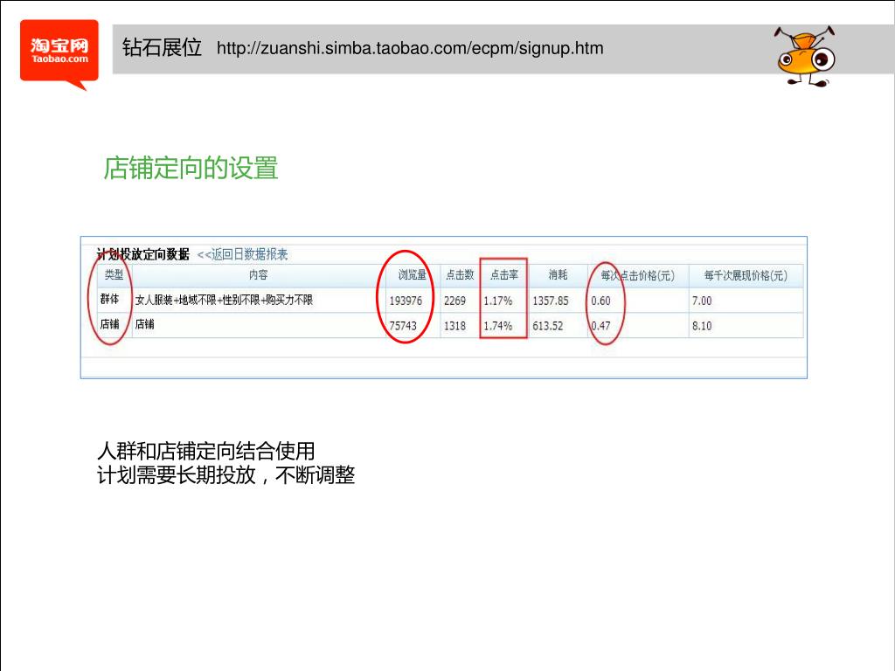Select the 店铺 cell in the 类型 column
Image resolution: width=895 pixels, height=671 pixels.
coord(109,325)
